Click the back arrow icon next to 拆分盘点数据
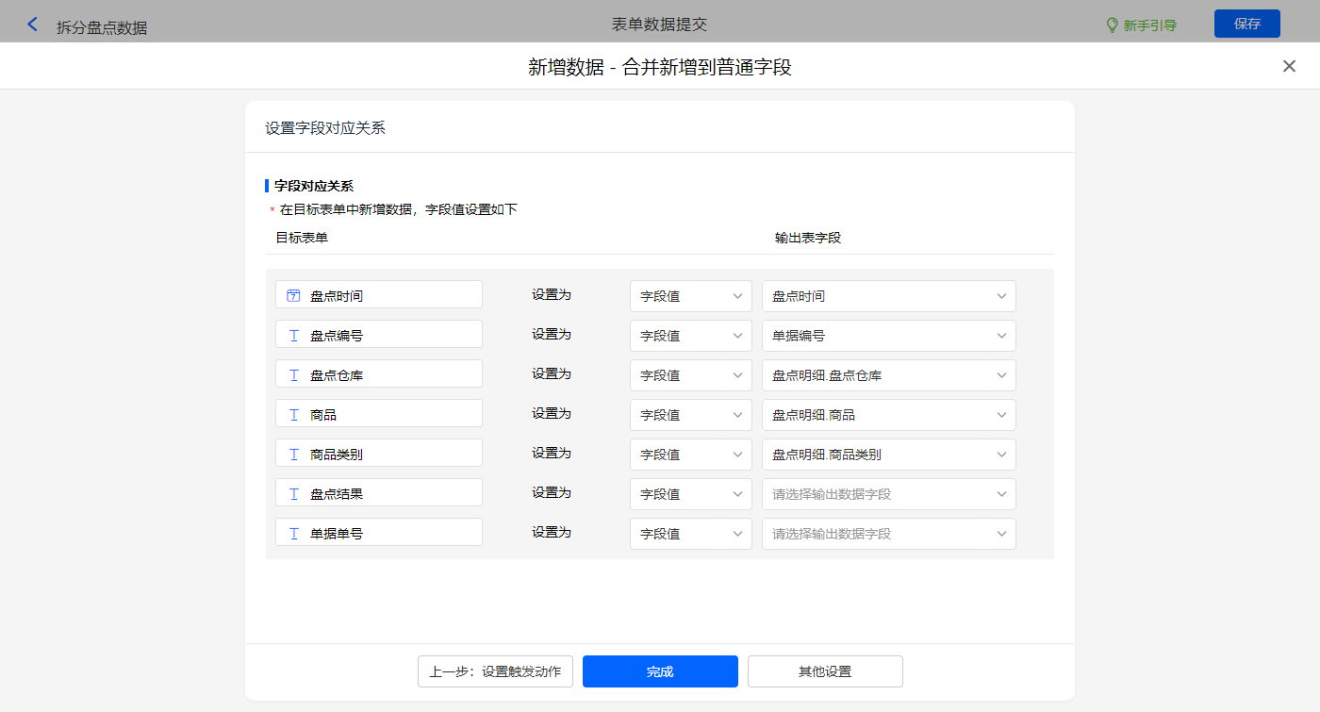 click(x=33, y=25)
